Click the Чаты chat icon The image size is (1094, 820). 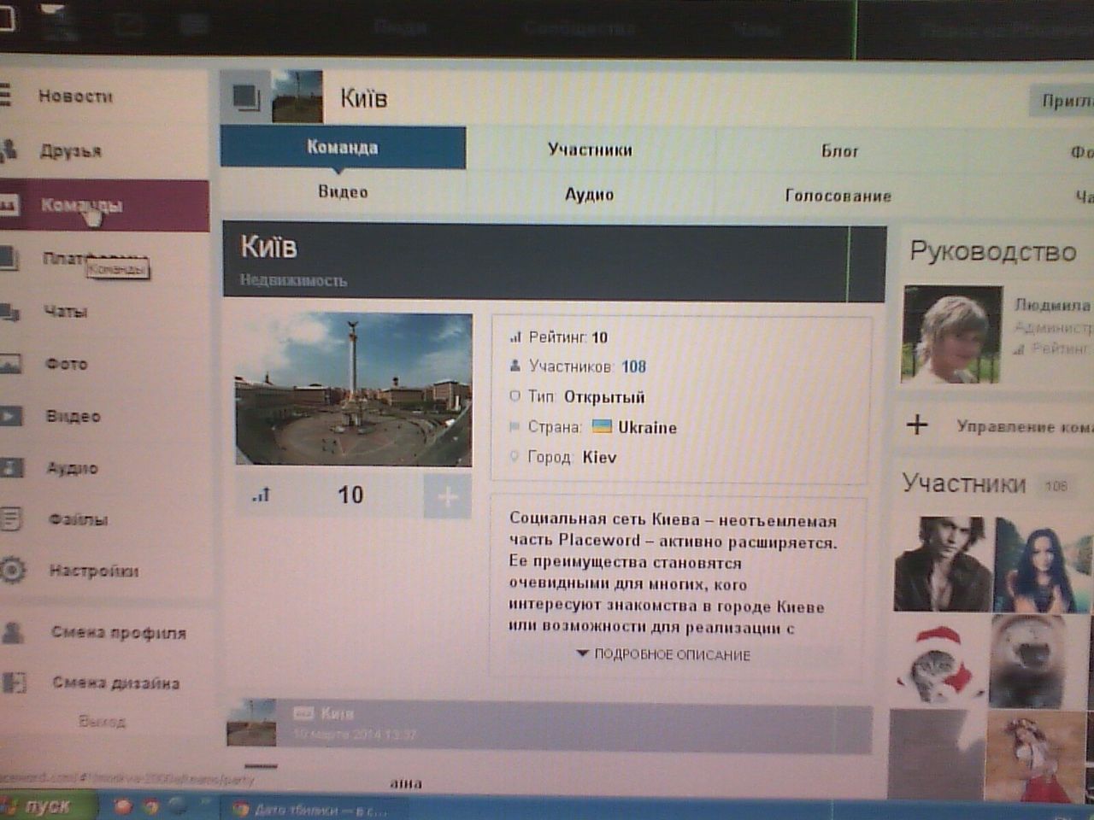tap(9, 312)
